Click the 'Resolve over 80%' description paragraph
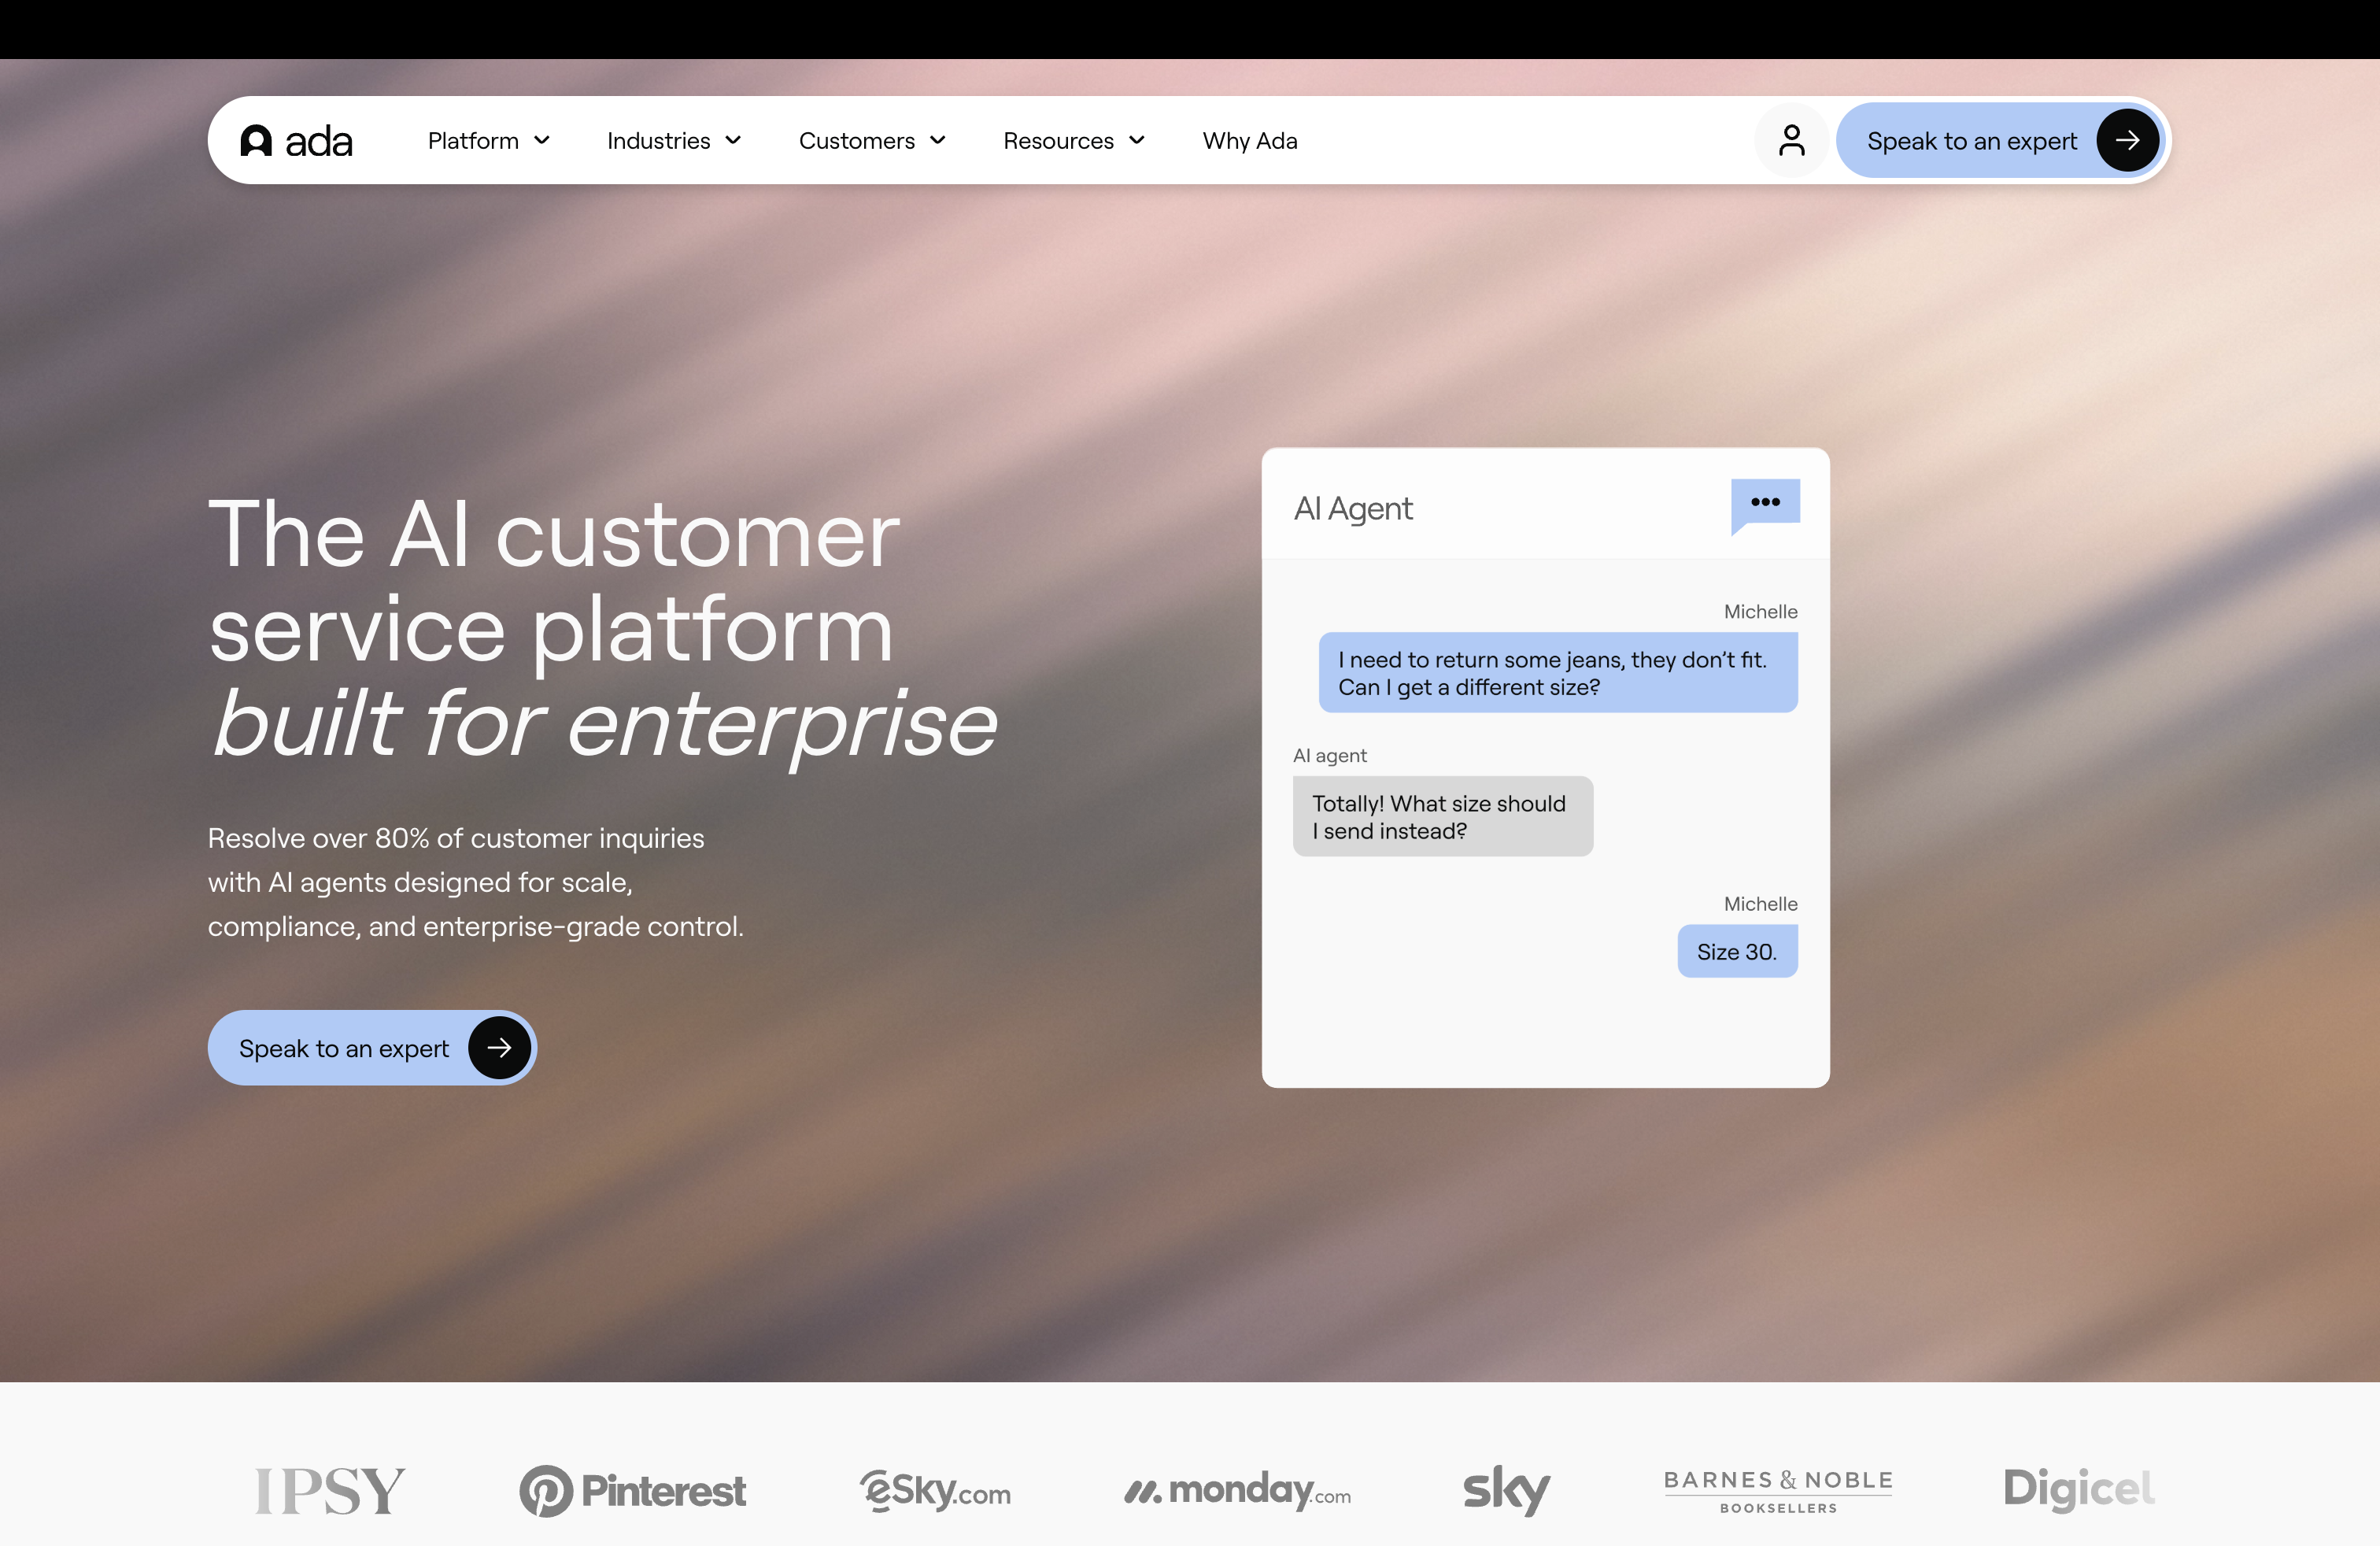The image size is (2380, 1546). (x=475, y=882)
